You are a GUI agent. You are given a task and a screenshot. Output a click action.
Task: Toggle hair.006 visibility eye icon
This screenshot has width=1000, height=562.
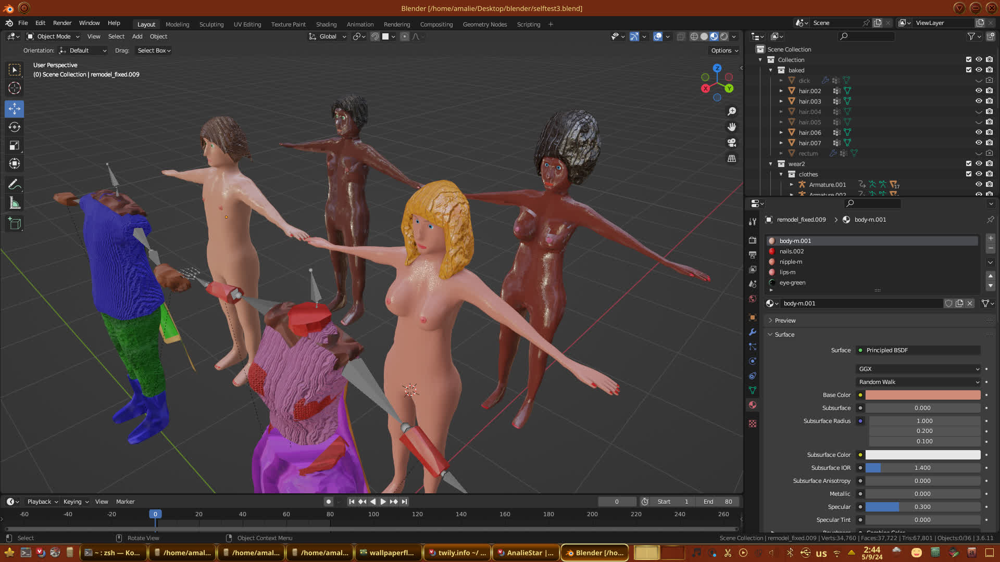[x=979, y=132]
